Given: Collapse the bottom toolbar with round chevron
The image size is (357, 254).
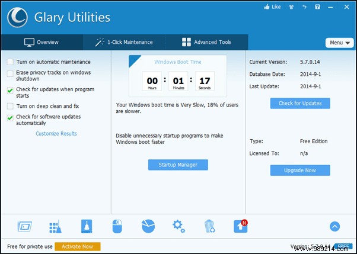Looking at the screenshot, I should pos(334,227).
